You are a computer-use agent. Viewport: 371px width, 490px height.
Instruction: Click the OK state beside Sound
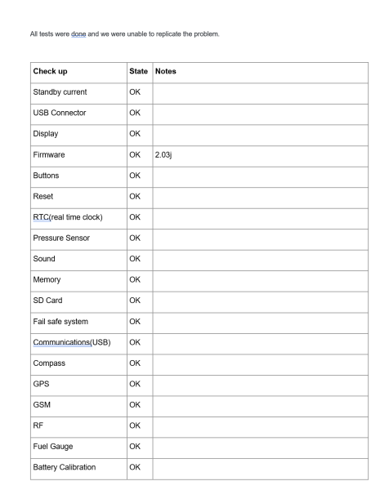click(x=135, y=259)
